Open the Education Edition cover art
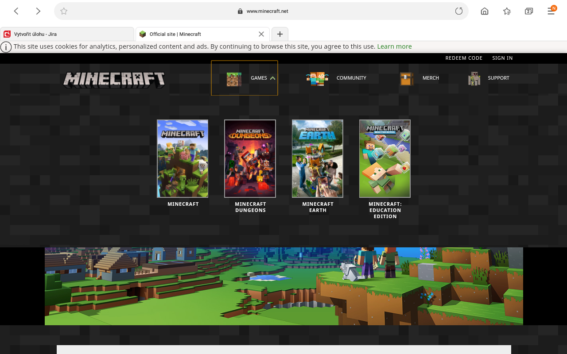 [385, 158]
